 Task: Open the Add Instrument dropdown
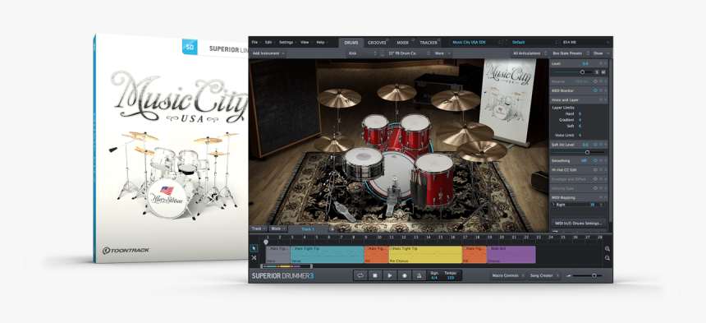(268, 53)
